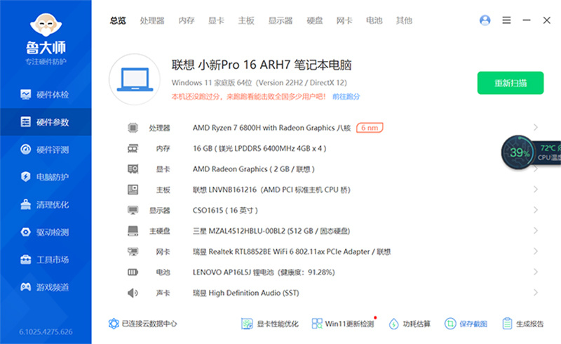Open 功耗估算 power estimate
The width and height of the screenshot is (561, 344).
coord(410,324)
